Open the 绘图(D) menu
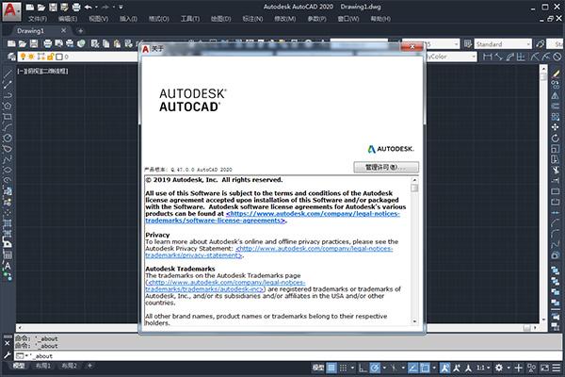Screen dimensions: 565x377 click(221, 19)
